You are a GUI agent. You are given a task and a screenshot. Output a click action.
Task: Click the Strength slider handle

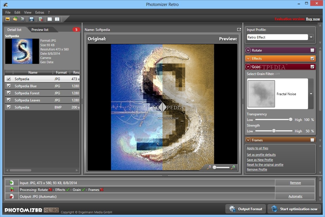click(274, 131)
